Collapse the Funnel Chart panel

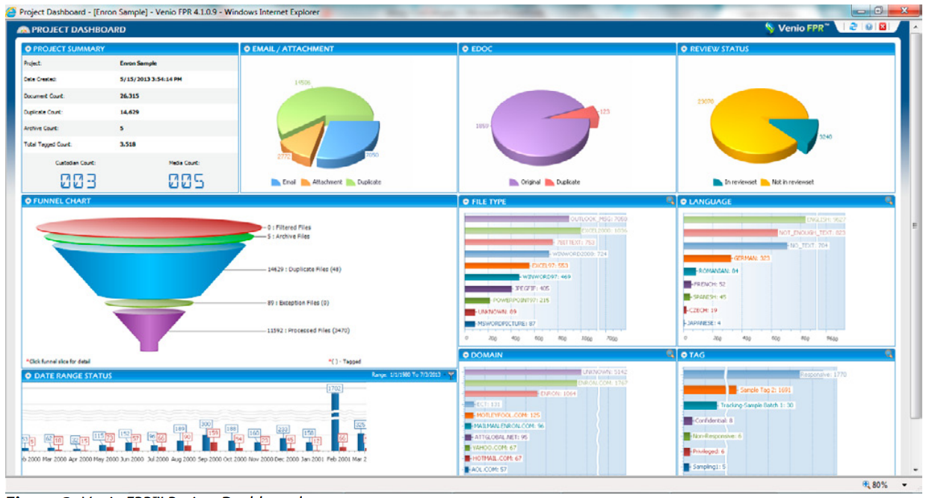28,201
